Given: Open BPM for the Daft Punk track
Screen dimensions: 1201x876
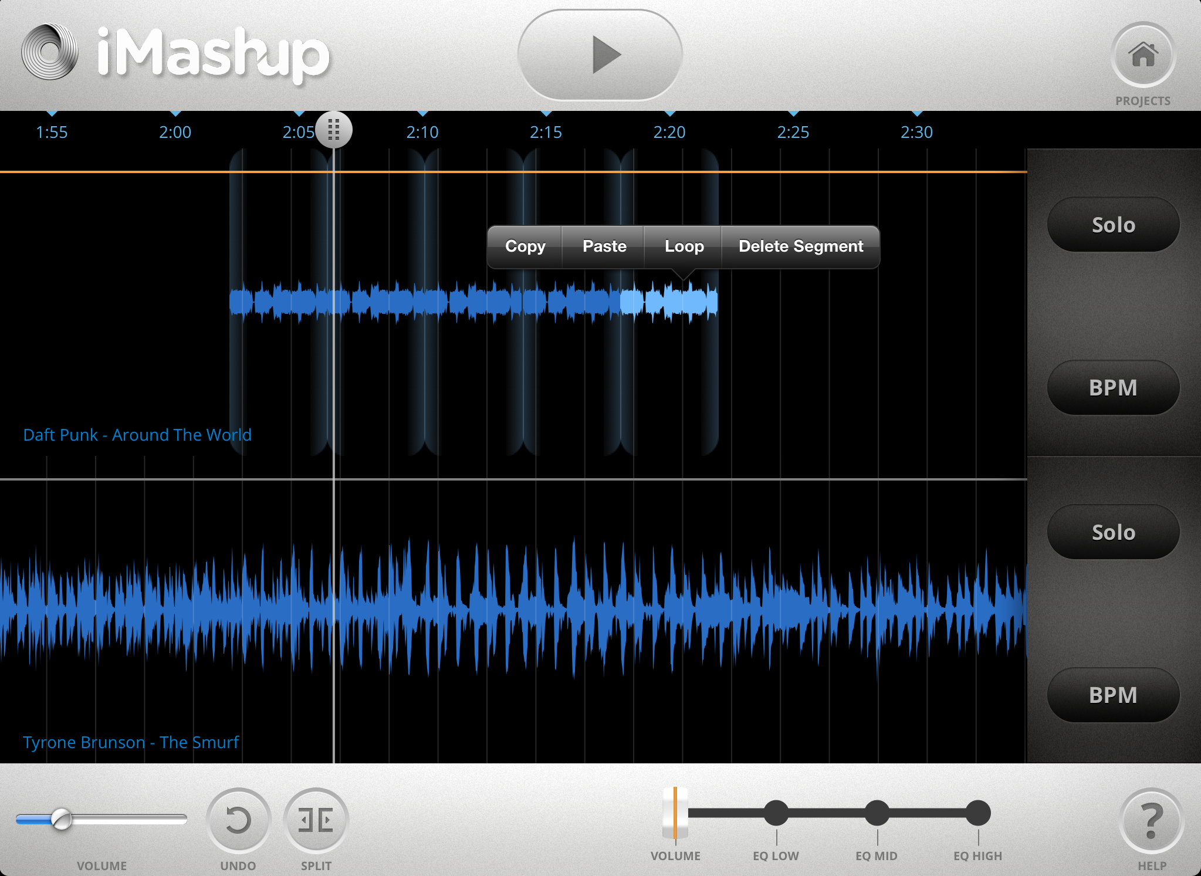Looking at the screenshot, I should (x=1113, y=387).
